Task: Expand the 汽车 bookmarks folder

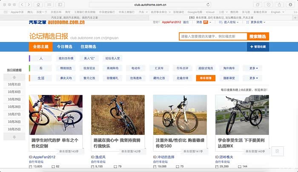Action: pos(143,12)
